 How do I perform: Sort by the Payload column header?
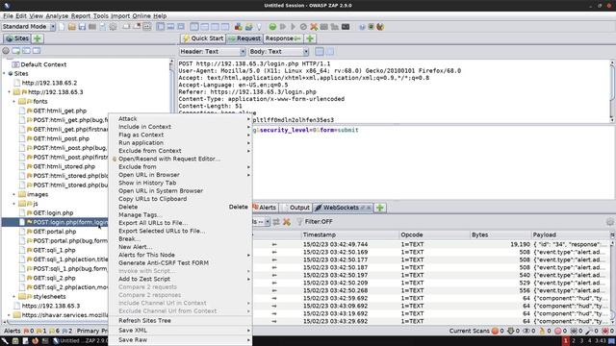pyautogui.click(x=570, y=235)
